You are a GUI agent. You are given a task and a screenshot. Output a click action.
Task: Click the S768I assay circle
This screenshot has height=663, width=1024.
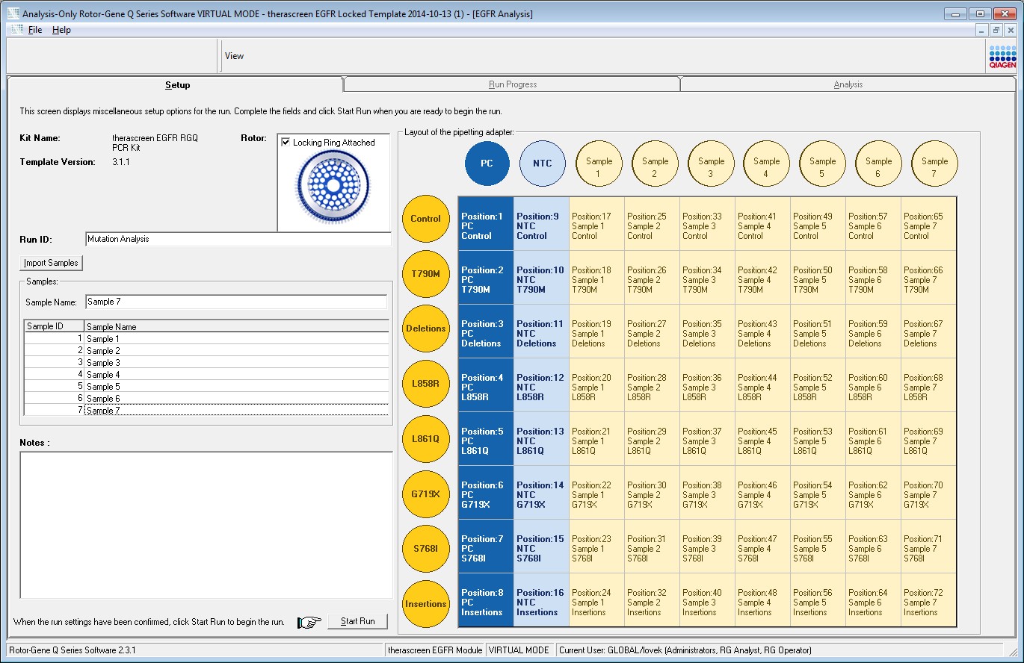tap(425, 549)
